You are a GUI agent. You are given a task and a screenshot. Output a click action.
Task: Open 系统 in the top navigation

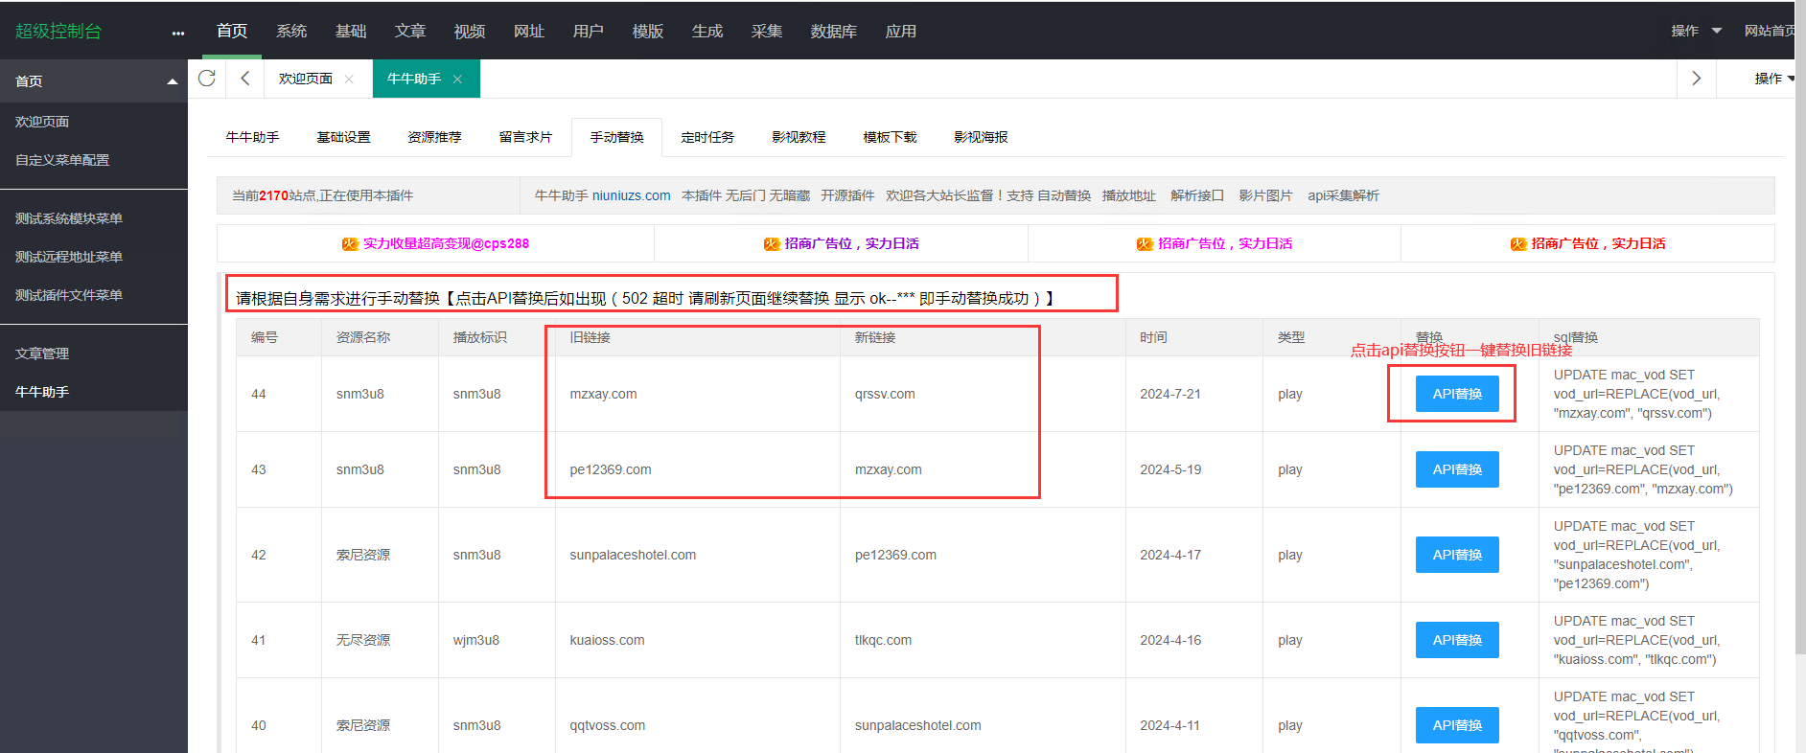click(x=291, y=31)
